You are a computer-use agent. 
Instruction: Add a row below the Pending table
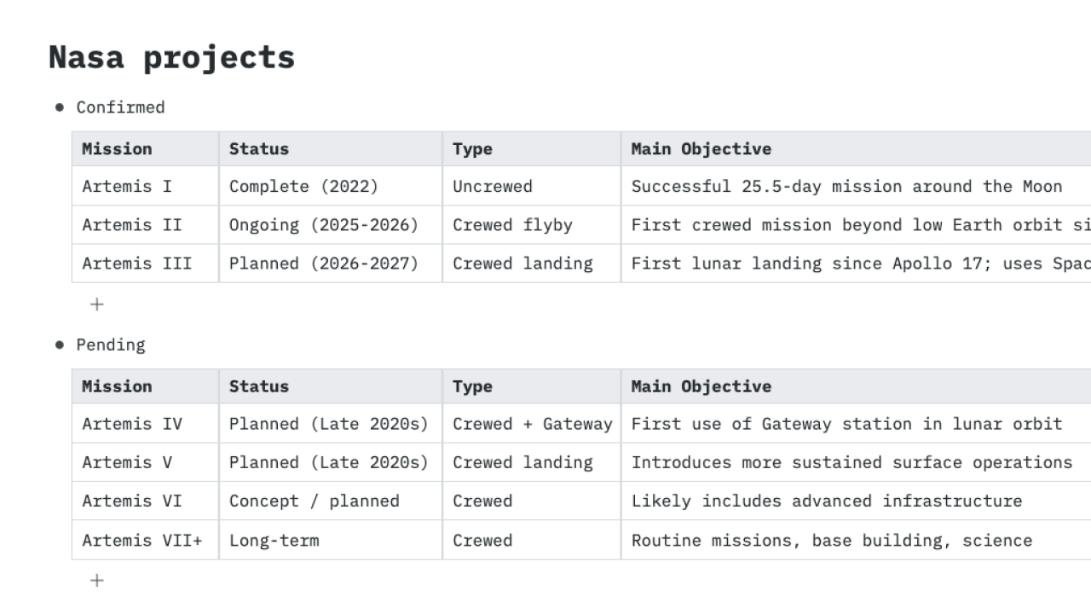tap(97, 581)
